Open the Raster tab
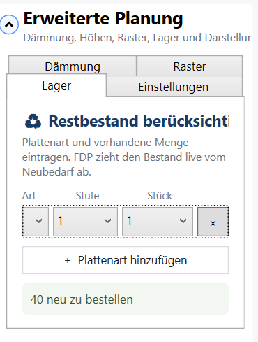This screenshot has height=342, width=258. pos(190,66)
